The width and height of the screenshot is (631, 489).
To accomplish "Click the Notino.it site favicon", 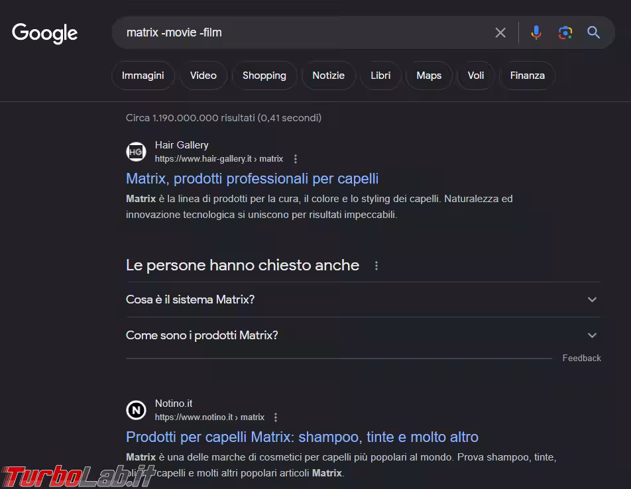I will (136, 410).
